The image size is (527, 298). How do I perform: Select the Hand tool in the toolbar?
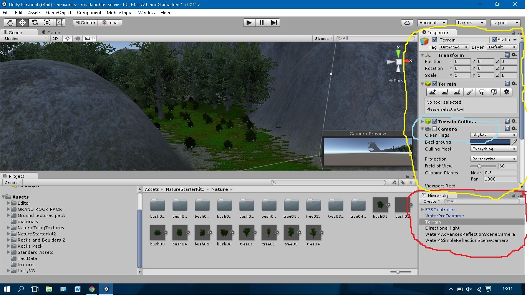10,22
